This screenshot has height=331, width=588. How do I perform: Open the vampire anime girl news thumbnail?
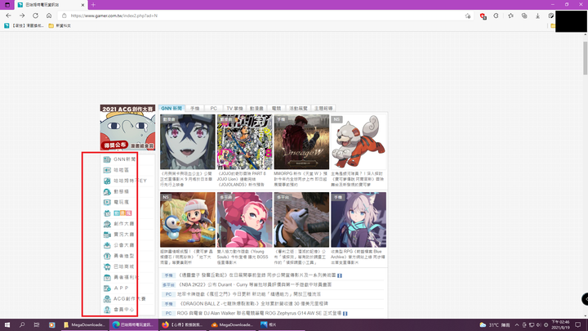[x=188, y=142]
